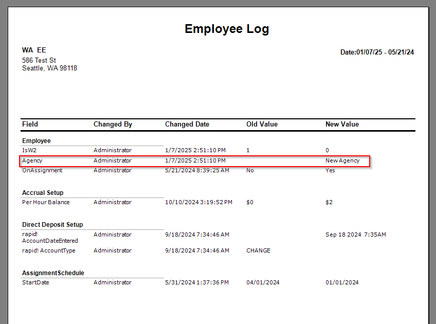This screenshot has height=324, width=436.
Task: Click OnAssignment old value No
Action: click(250, 170)
